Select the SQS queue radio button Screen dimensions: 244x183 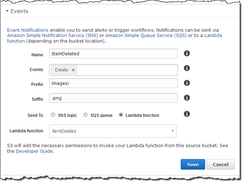point(86,115)
